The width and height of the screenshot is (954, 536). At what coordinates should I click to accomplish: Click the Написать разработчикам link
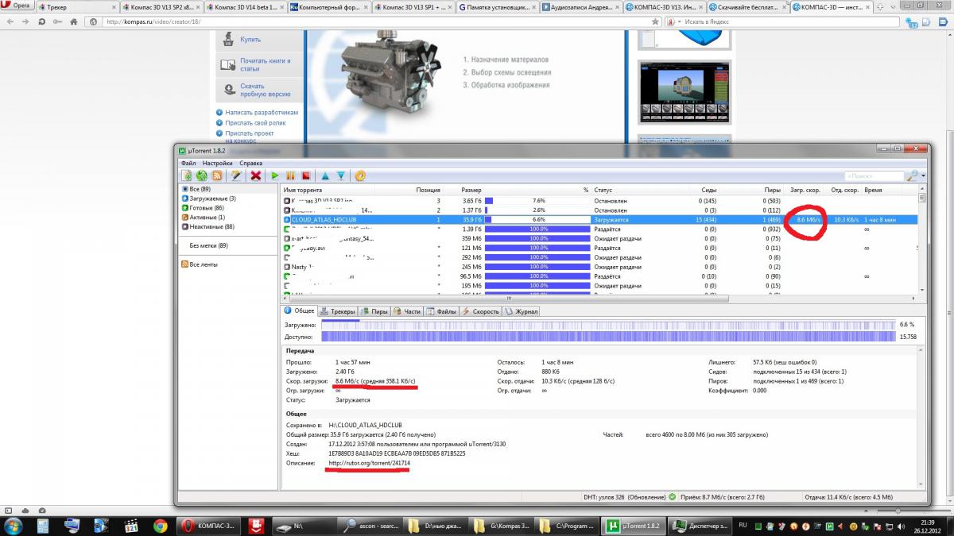(x=261, y=113)
